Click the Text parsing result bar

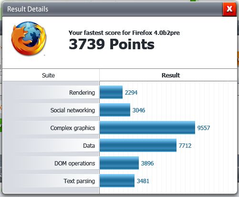point(117,181)
